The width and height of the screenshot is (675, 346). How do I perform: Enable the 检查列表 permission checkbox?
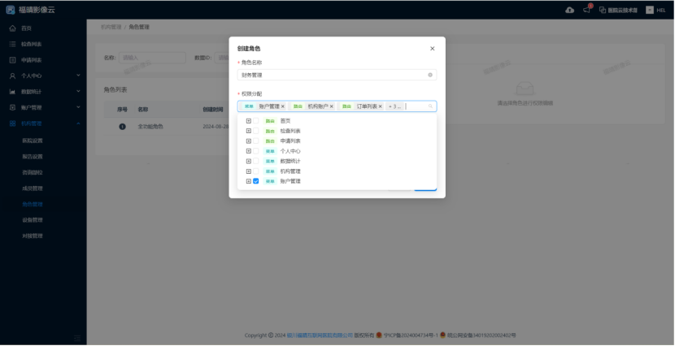point(256,131)
